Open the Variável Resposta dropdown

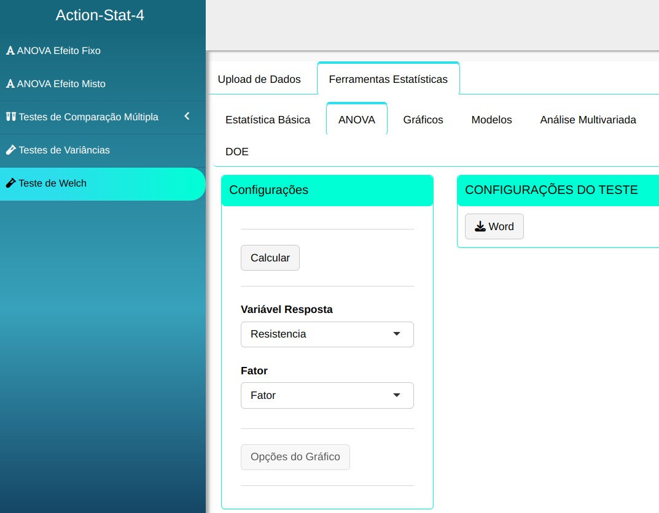click(327, 334)
